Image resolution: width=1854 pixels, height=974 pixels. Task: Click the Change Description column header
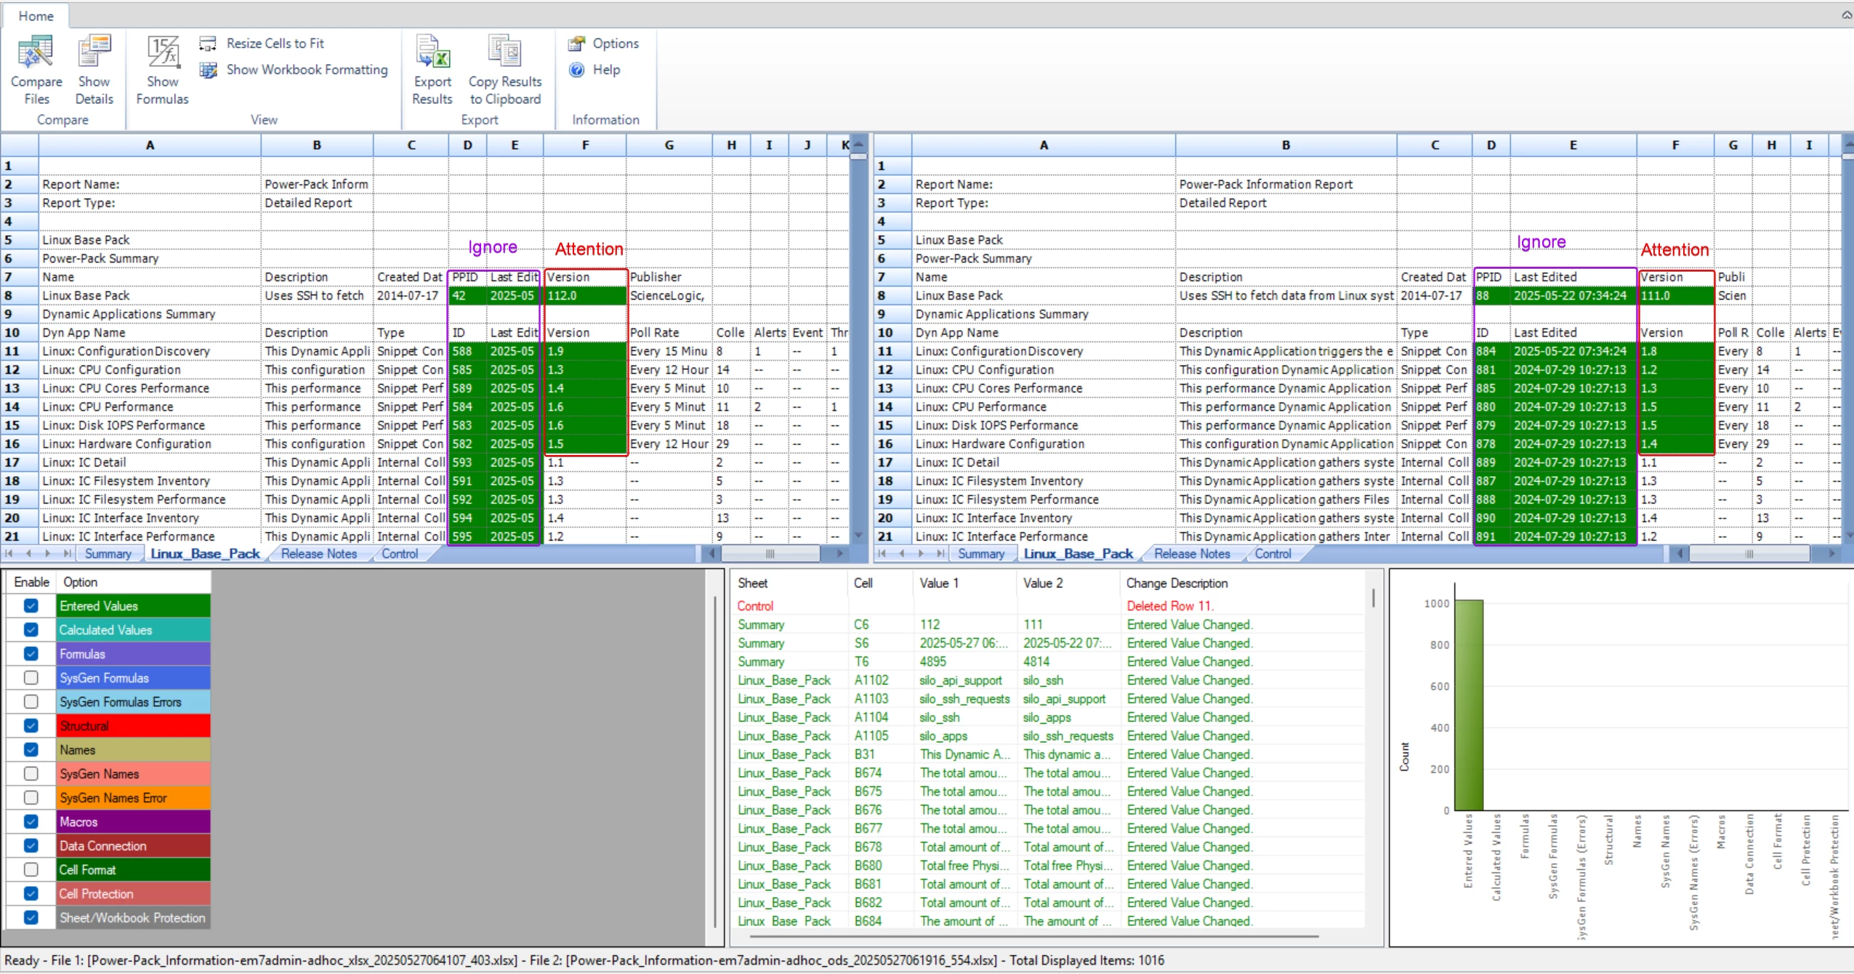click(1177, 583)
